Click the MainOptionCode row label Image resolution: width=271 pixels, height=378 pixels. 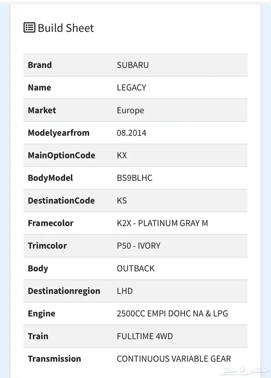(x=61, y=155)
